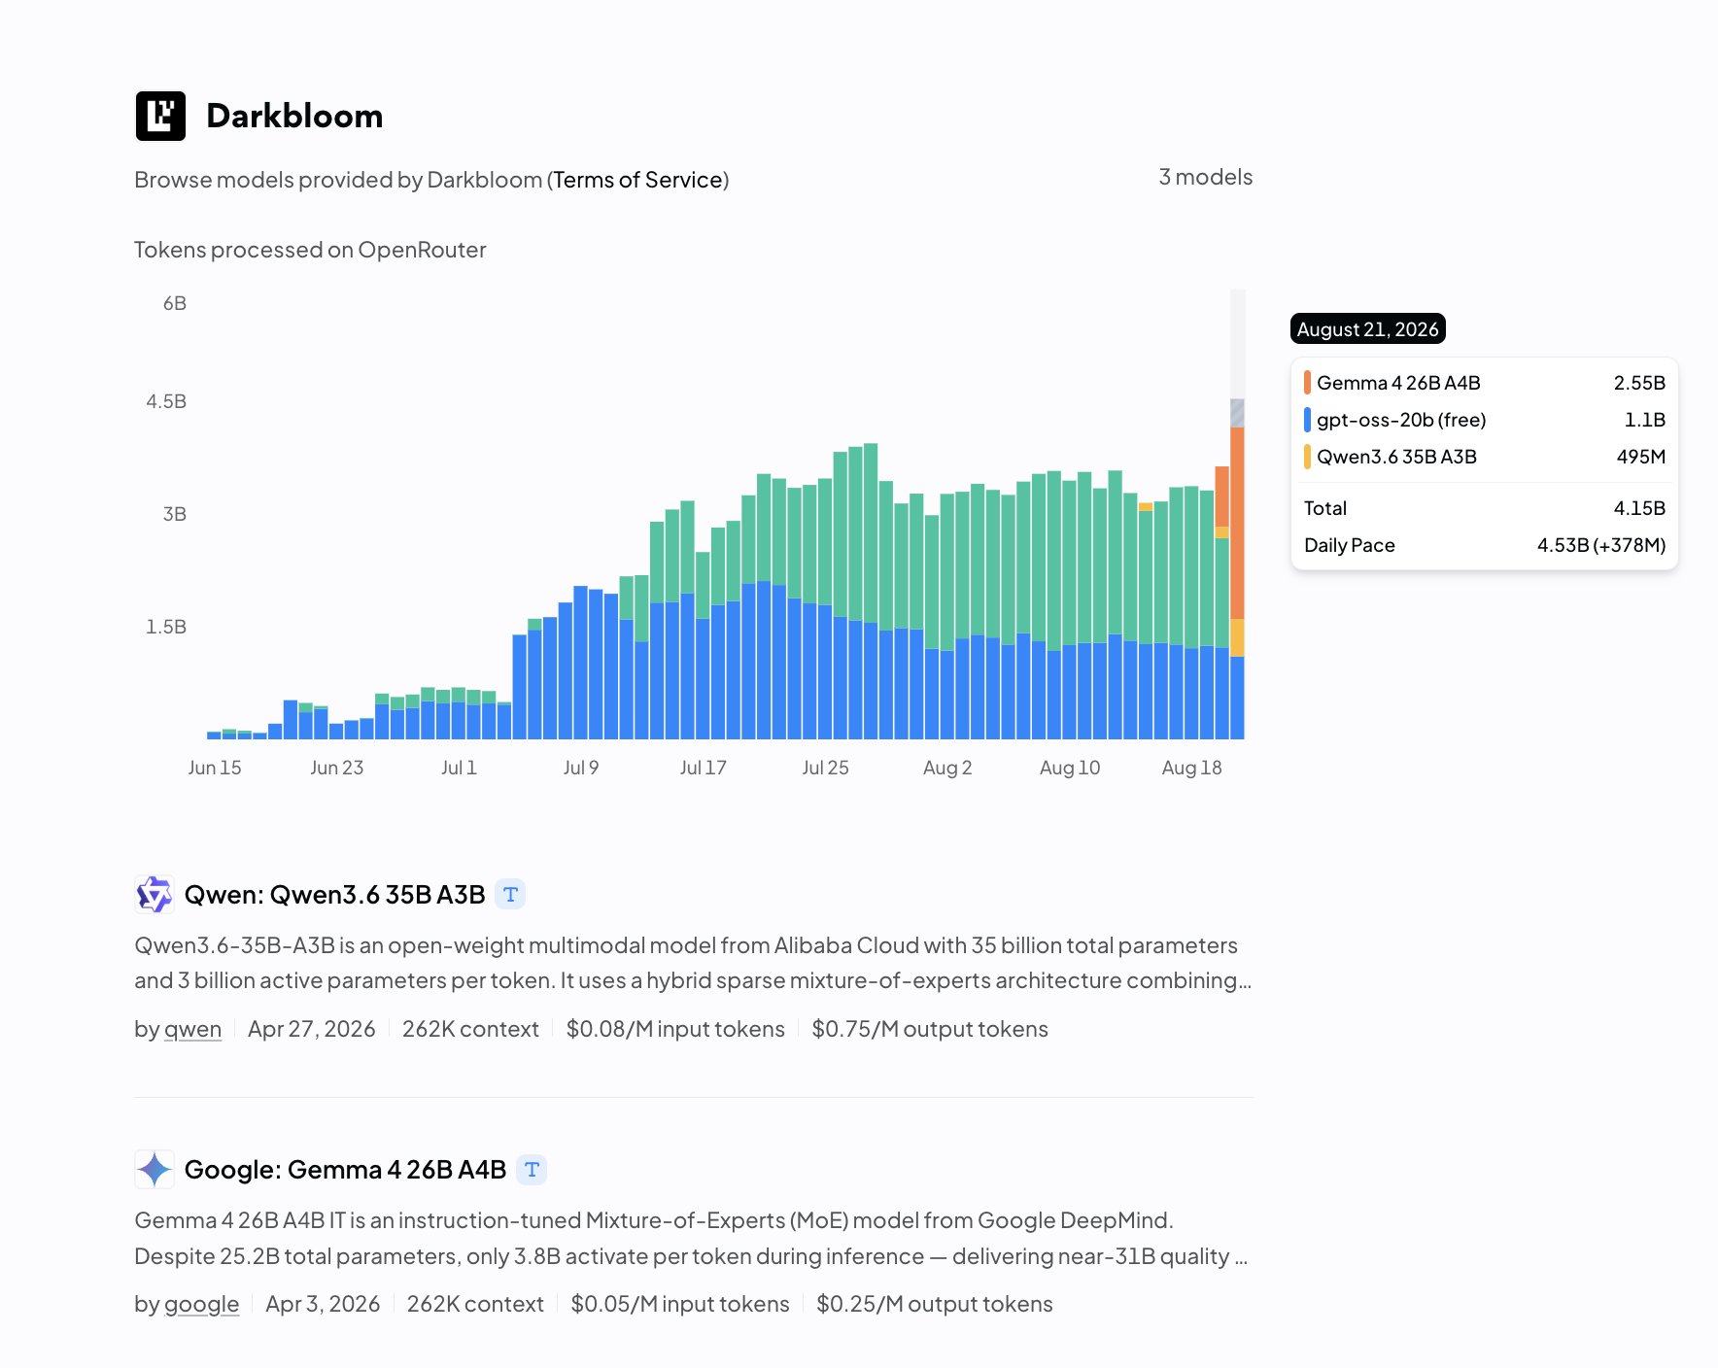Click the Darkbloom logo icon
Viewport: 1718px width, 1368px height.
point(160,117)
